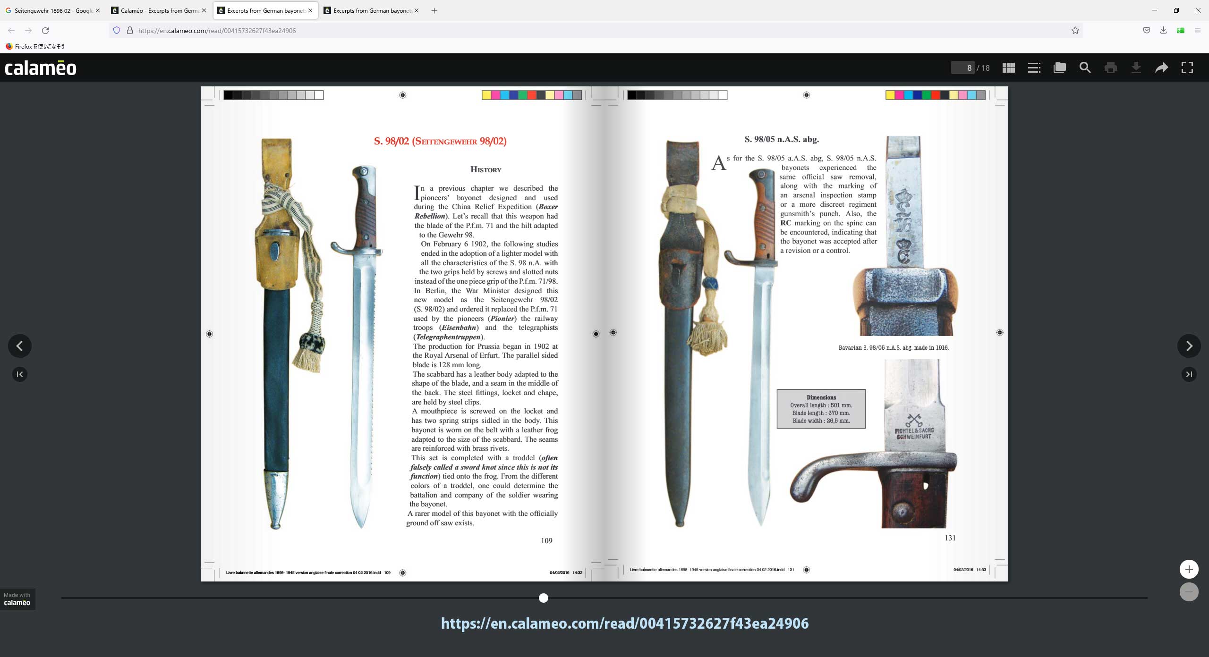
Task: Click the page number input field
Action: point(962,68)
